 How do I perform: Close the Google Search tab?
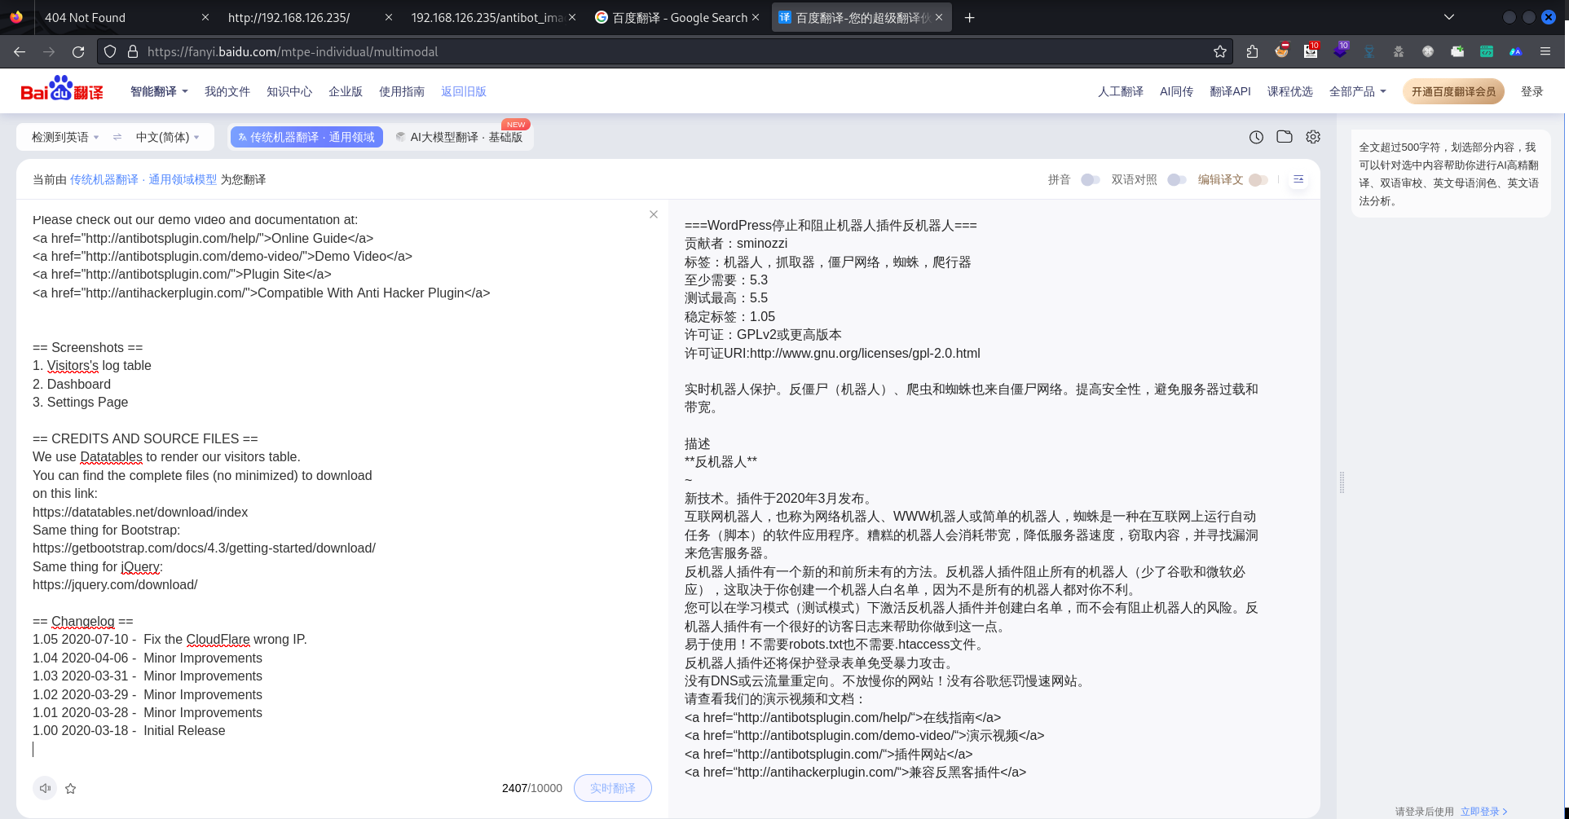(x=756, y=17)
